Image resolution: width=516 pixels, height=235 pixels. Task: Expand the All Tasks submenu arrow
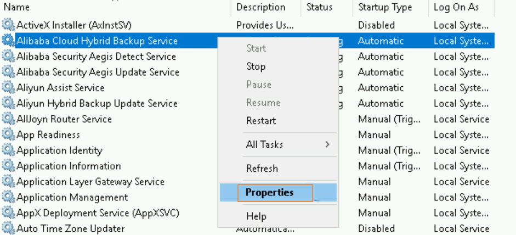pyautogui.click(x=327, y=144)
